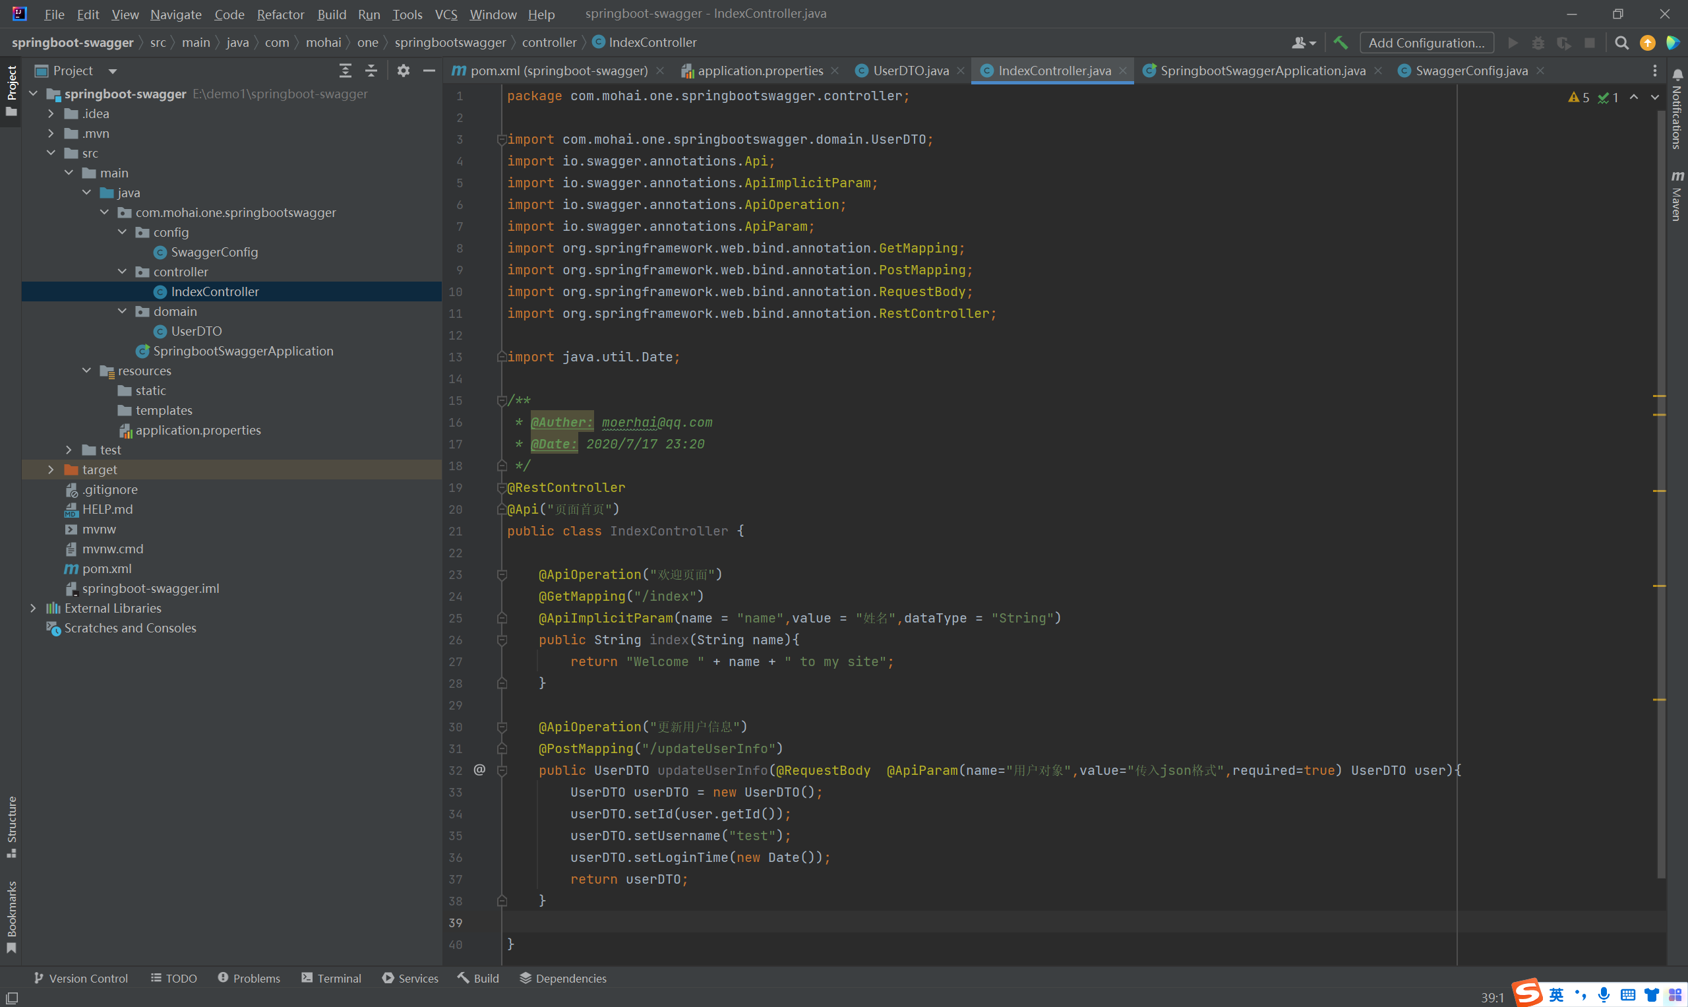
Task: Toggle the tool window bars icon in the bottom-left corner
Action: (x=11, y=998)
